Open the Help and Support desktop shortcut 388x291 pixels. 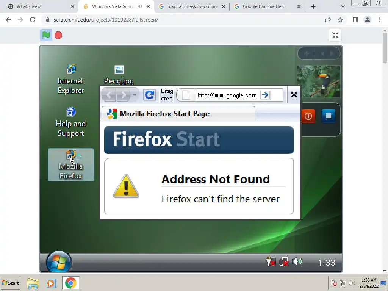coord(71,122)
